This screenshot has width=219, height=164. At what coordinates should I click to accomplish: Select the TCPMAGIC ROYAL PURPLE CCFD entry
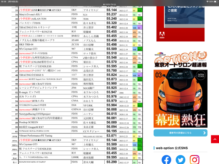tap(34, 131)
